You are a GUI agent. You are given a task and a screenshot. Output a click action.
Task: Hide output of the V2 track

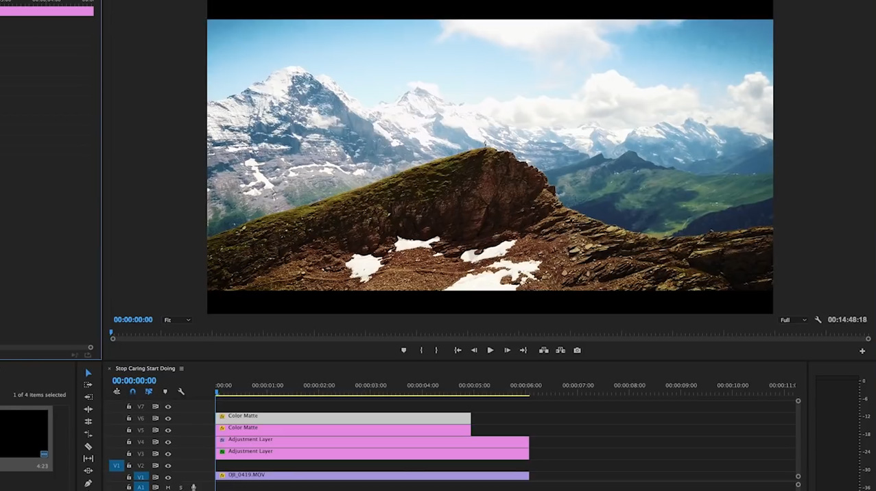coord(168,466)
